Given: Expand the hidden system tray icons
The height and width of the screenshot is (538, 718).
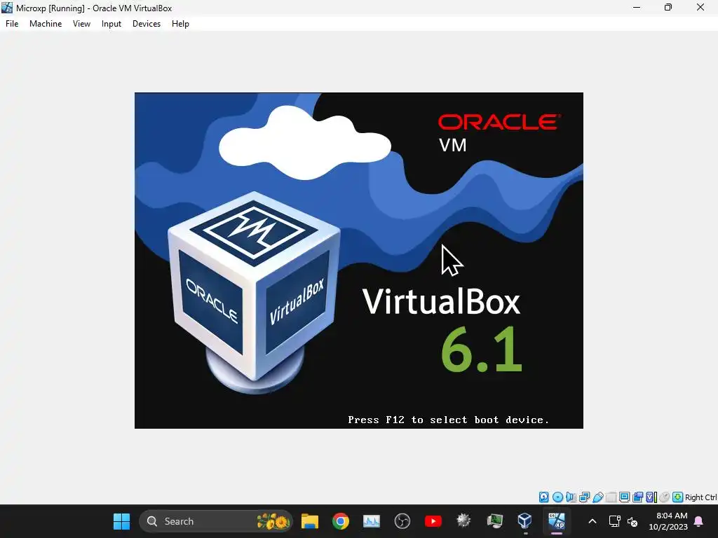Looking at the screenshot, I should pyautogui.click(x=592, y=521).
